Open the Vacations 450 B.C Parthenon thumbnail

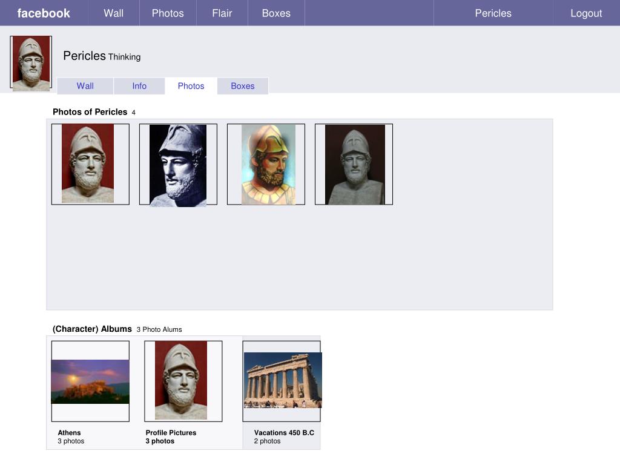pyautogui.click(x=282, y=381)
